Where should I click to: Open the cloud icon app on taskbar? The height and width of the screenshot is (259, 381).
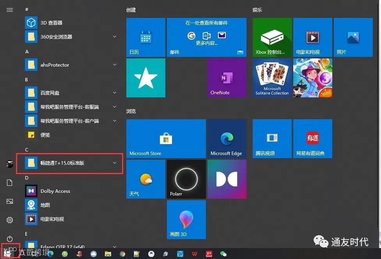(94, 254)
